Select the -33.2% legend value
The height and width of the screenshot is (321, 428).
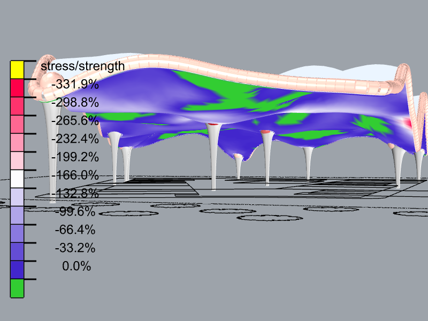pos(75,248)
